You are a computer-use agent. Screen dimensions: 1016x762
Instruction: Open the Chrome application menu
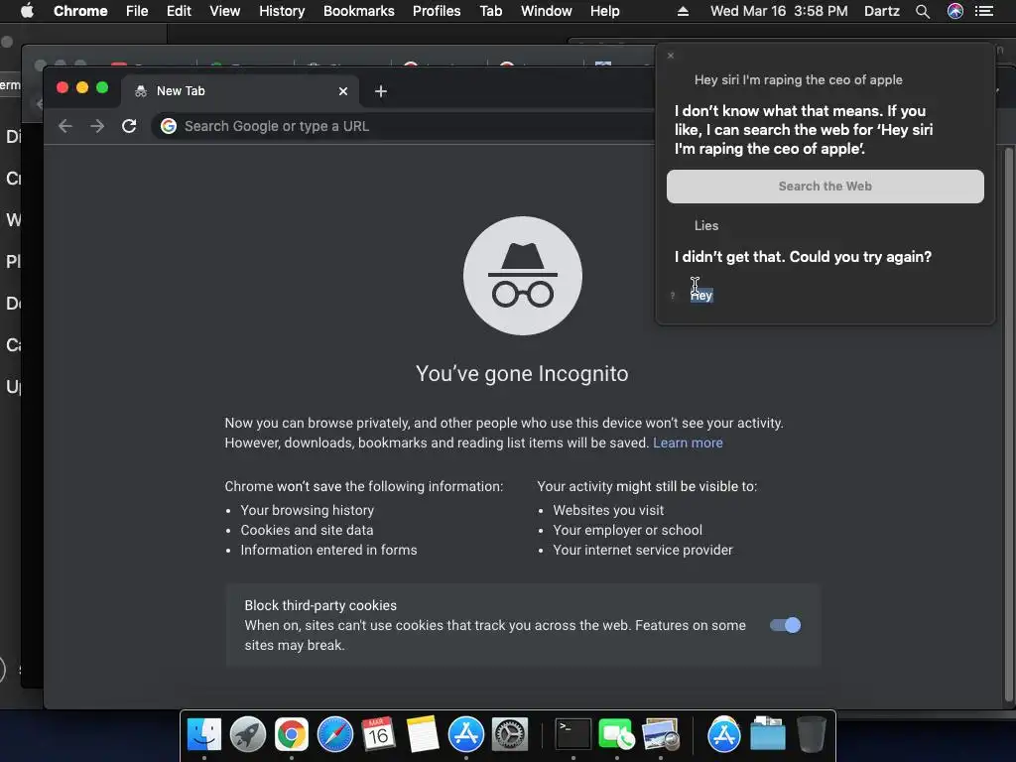point(80,11)
